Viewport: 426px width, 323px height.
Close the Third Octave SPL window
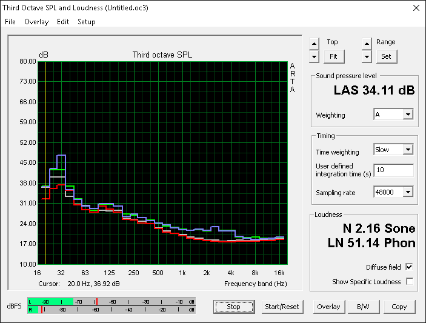416,8
